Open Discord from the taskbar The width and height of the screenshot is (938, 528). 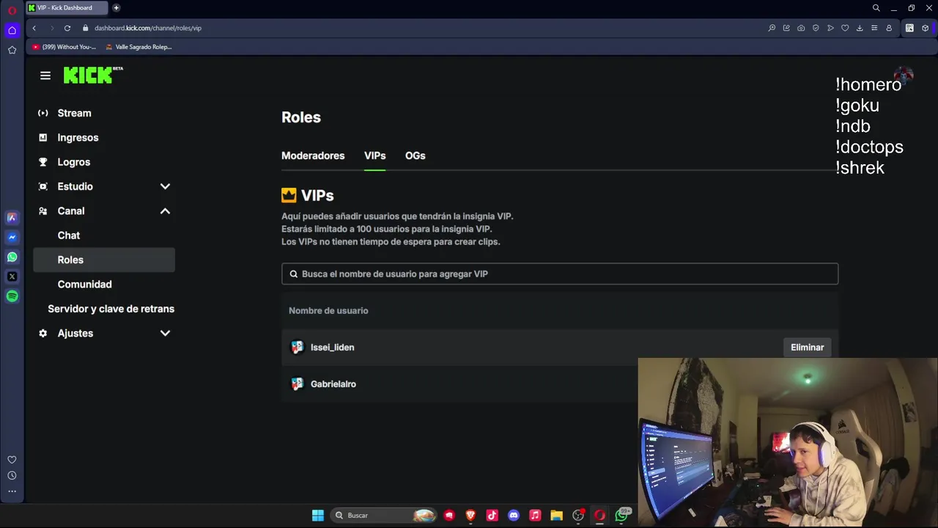click(x=514, y=516)
